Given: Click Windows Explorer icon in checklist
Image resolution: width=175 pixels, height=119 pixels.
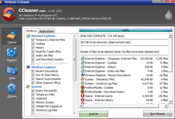Looking at the screenshot, I should pos(28,67).
